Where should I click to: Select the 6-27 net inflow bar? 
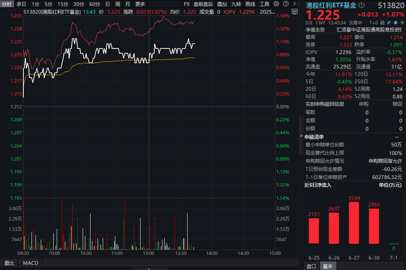[x=353, y=222]
